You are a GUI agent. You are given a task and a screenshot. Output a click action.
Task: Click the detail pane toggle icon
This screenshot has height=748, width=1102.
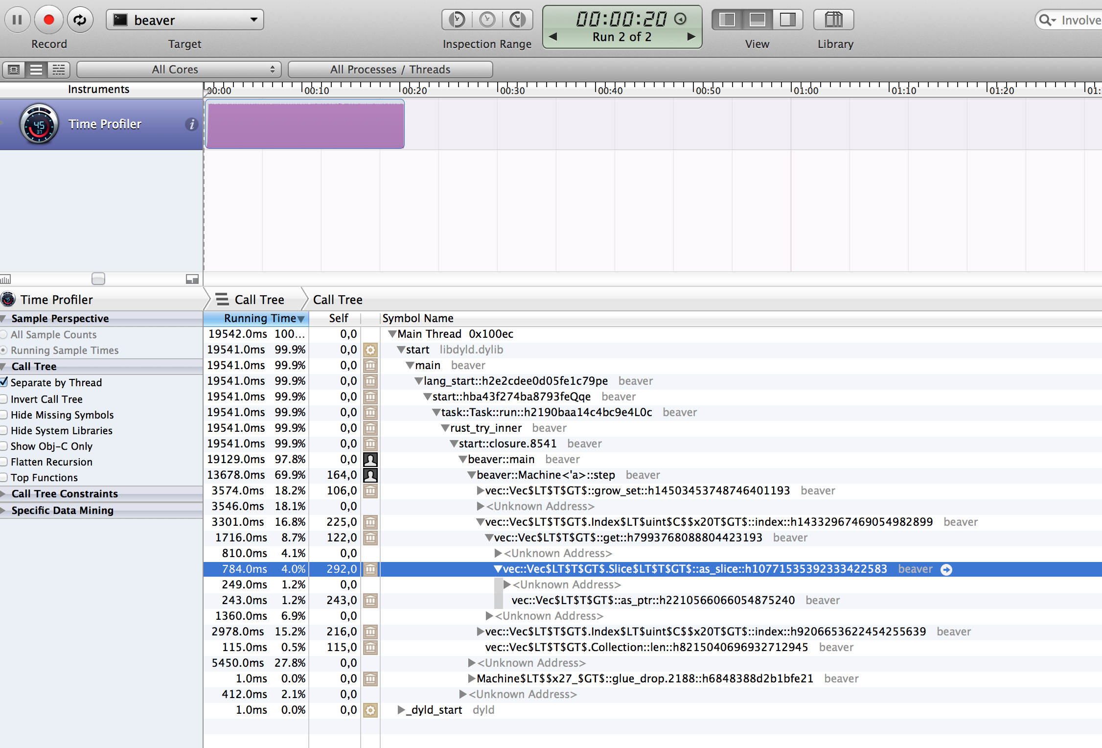coord(192,279)
